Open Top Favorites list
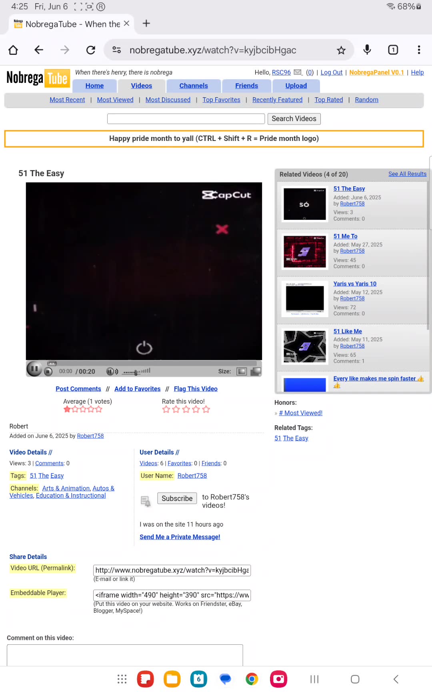The height and width of the screenshot is (692, 432). point(221,100)
